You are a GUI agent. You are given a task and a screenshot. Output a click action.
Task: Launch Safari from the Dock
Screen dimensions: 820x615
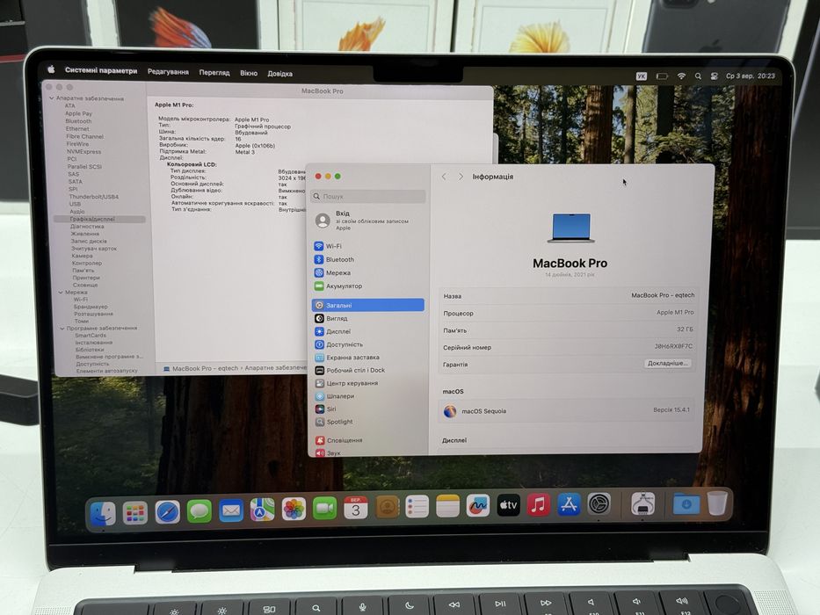point(167,512)
